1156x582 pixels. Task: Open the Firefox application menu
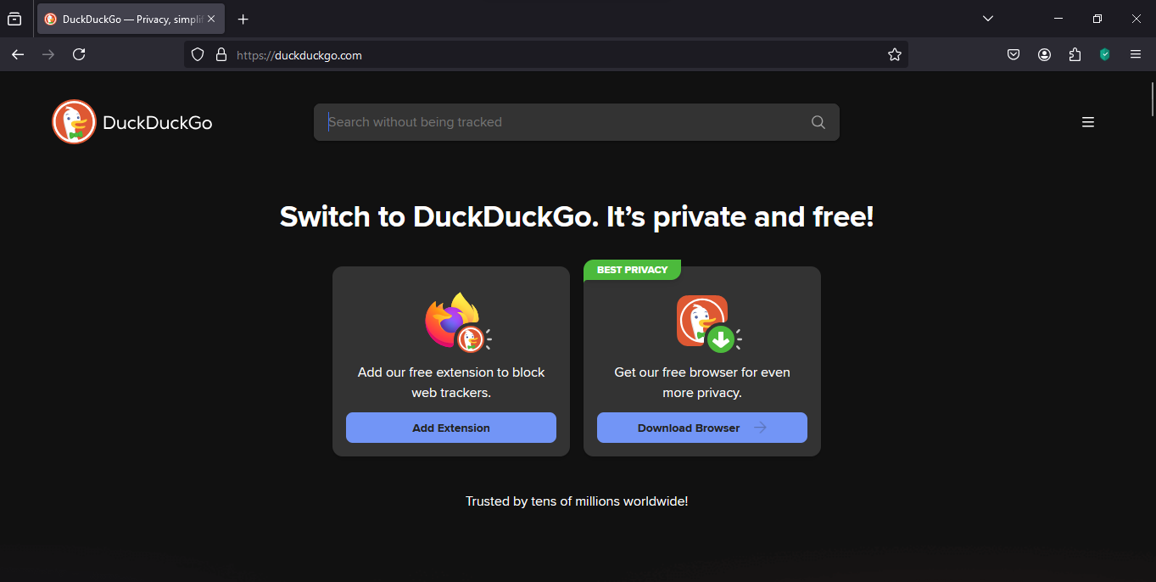[x=1136, y=54]
